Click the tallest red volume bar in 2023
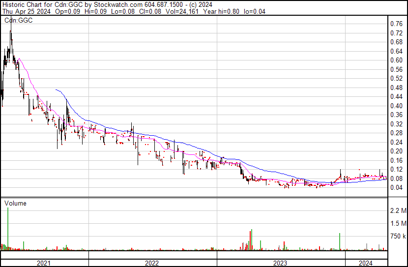Image resolution: width=408 pixels, height=267 pixels. pos(251,239)
